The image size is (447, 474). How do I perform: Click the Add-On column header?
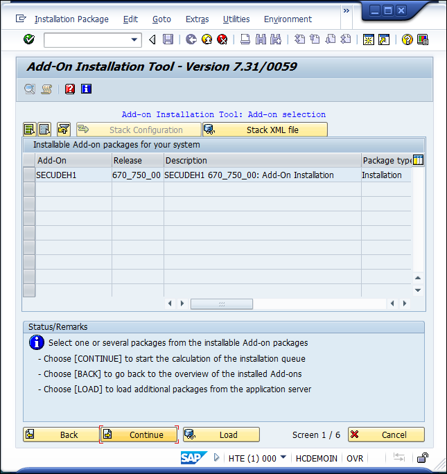coord(73,160)
